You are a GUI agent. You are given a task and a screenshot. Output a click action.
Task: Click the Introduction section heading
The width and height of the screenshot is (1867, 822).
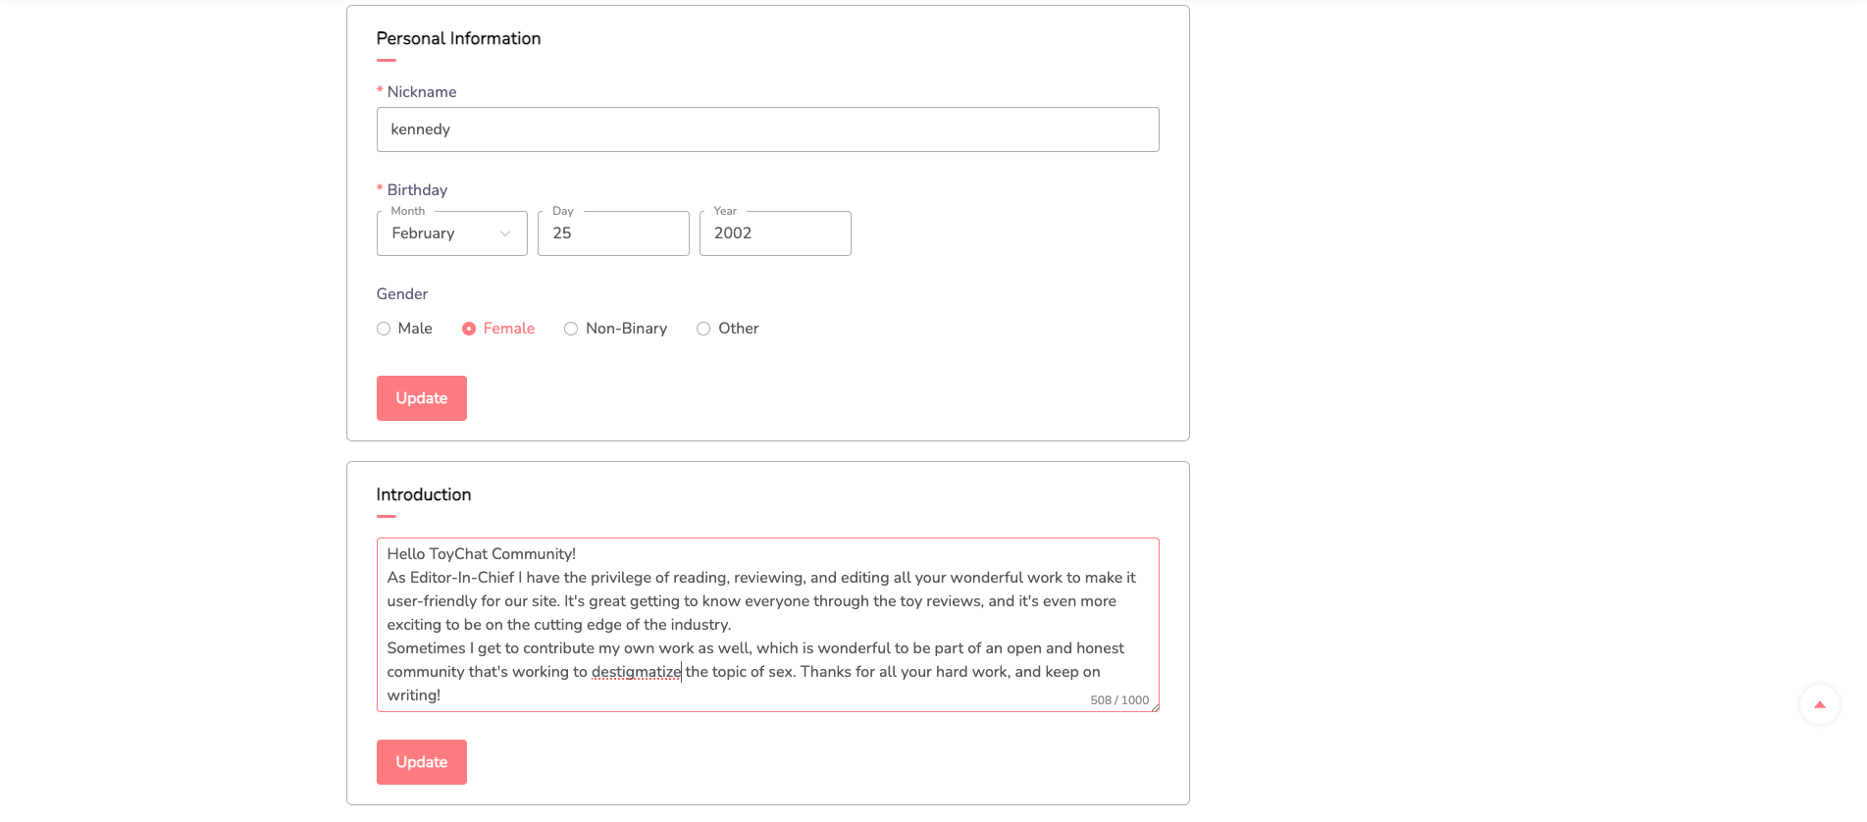point(424,494)
